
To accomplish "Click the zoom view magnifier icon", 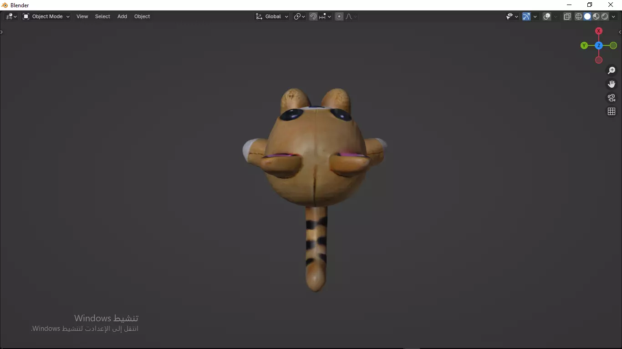I will [612, 70].
